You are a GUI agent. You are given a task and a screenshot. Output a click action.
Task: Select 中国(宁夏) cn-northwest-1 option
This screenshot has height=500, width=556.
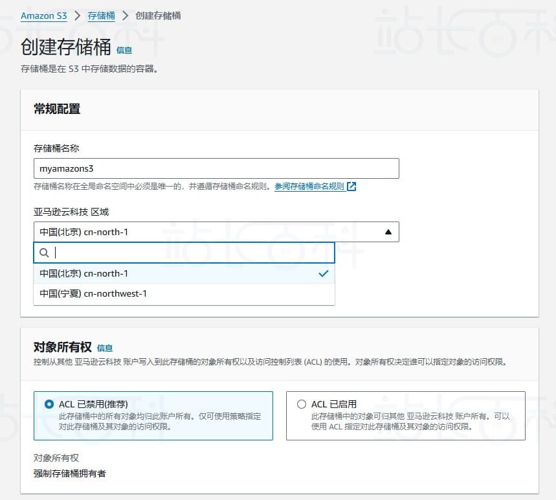pyautogui.click(x=184, y=294)
